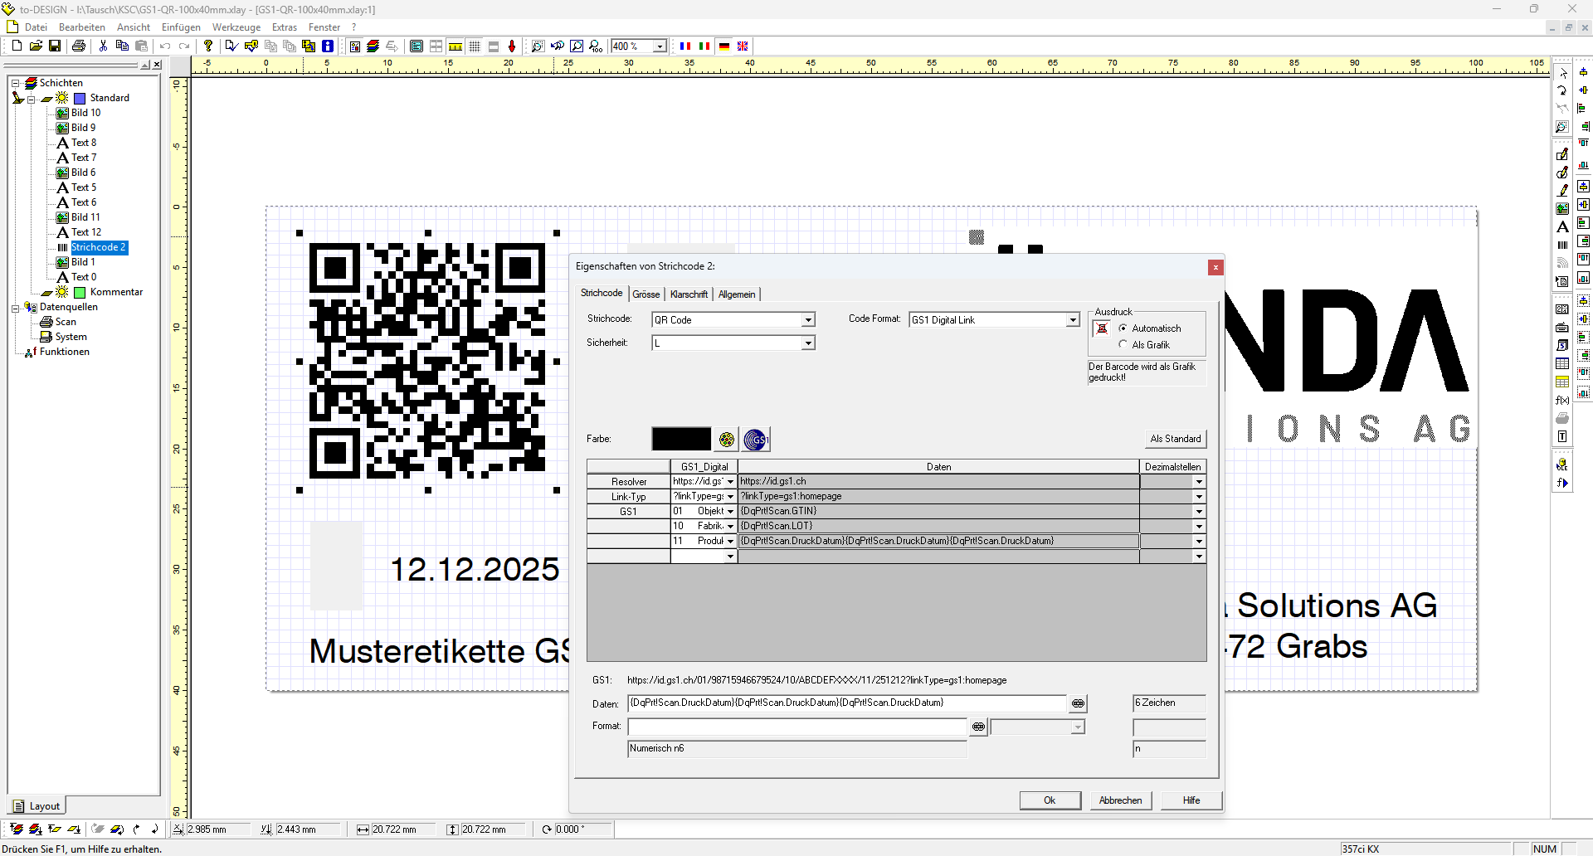The width and height of the screenshot is (1593, 856).
Task: Open the Strichcode type dropdown (QR Code)
Action: coord(807,320)
